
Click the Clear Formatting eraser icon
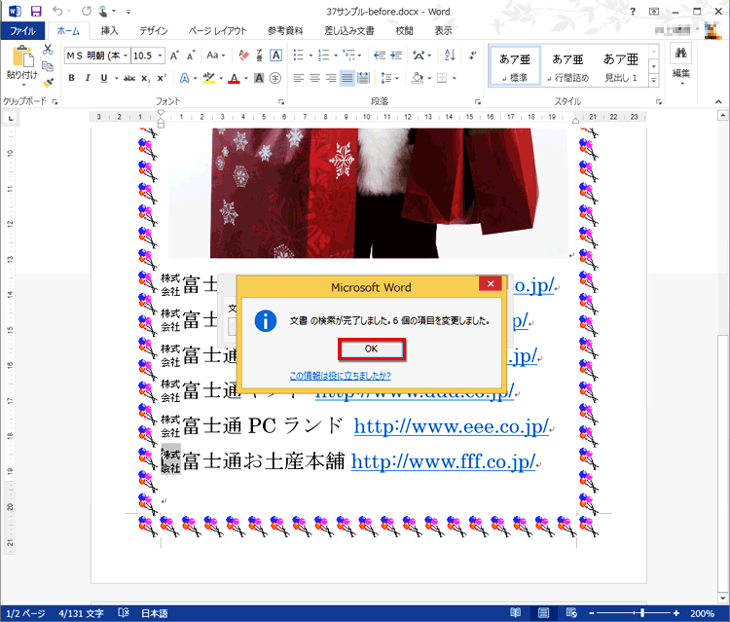[243, 55]
